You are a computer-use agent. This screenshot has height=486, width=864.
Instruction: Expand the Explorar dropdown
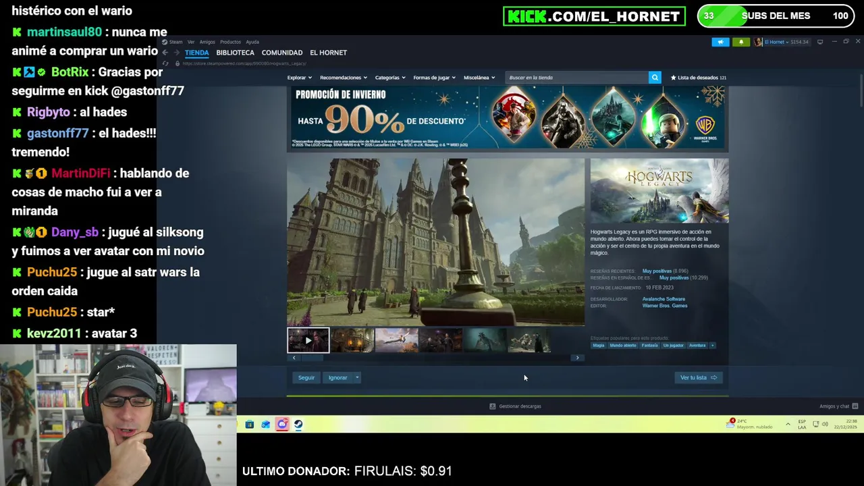299,78
